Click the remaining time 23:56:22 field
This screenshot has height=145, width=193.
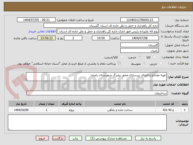click(x=47, y=38)
